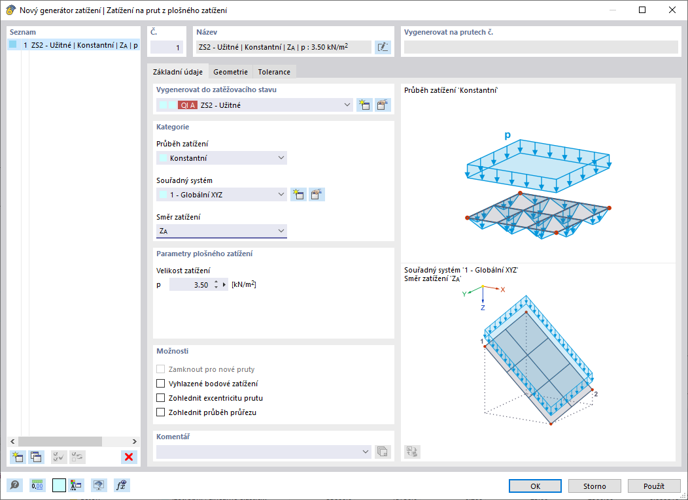
Task: Delete the selected list item with red X
Action: click(x=129, y=457)
